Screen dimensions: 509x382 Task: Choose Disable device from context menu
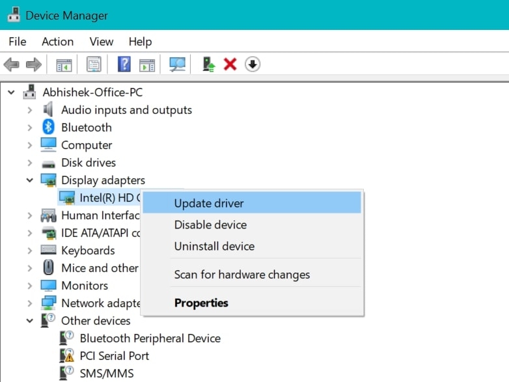coord(252,225)
